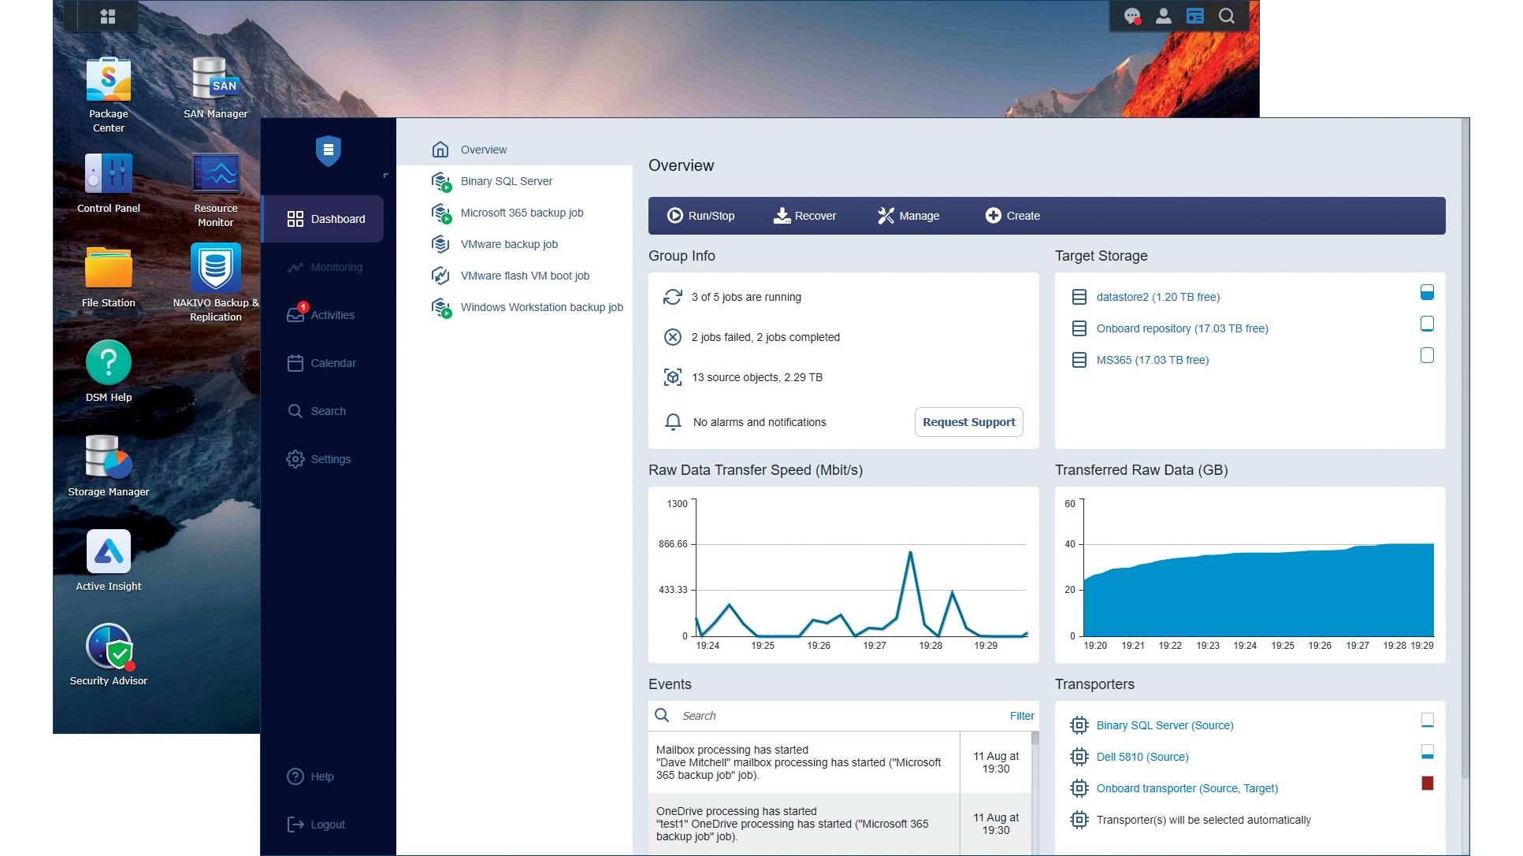Expand the VMware backup job entry

pos(509,244)
